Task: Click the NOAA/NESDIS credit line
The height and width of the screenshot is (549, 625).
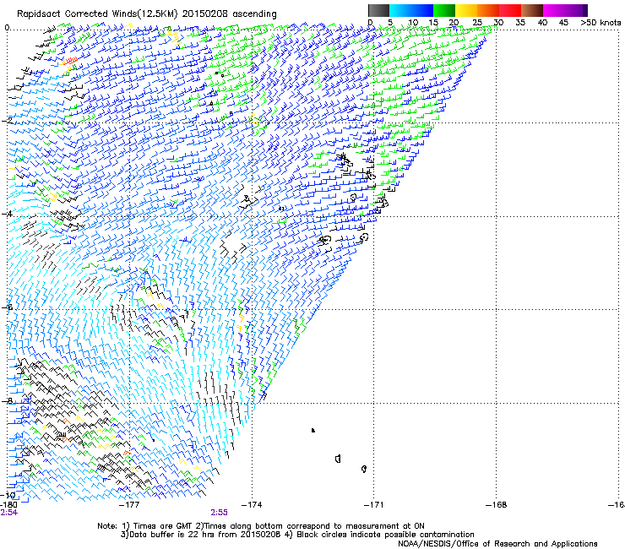Action: (497, 544)
